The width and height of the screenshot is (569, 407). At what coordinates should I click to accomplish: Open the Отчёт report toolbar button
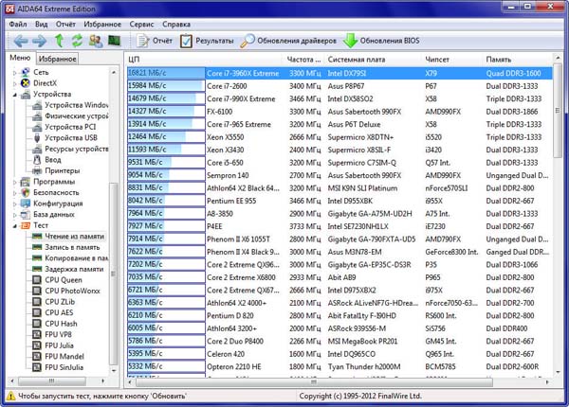click(x=154, y=41)
